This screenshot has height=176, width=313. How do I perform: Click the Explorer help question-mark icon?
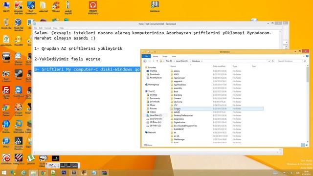(x=307, y=56)
